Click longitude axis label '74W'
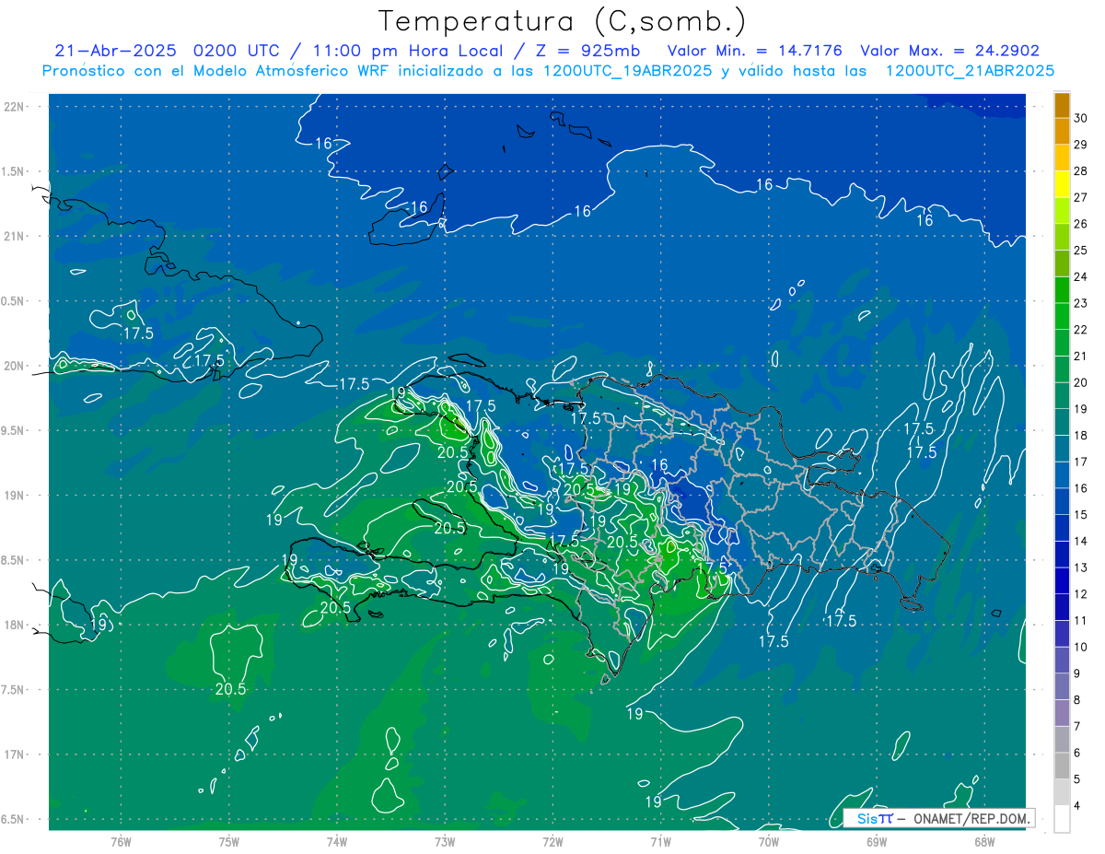The image size is (1105, 854). click(x=336, y=841)
